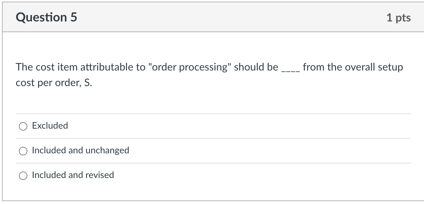Click the Included and unchanged answer label
The width and height of the screenshot is (424, 204).
[x=80, y=150]
